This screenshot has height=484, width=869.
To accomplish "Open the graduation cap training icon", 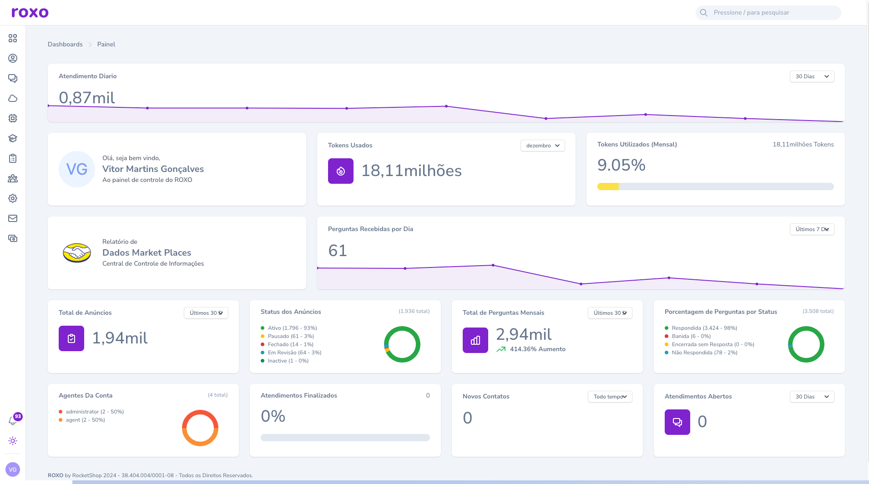I will pyautogui.click(x=13, y=138).
